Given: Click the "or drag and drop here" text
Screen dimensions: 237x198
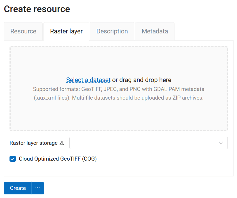Looking at the screenshot, I should pyautogui.click(x=142, y=80).
